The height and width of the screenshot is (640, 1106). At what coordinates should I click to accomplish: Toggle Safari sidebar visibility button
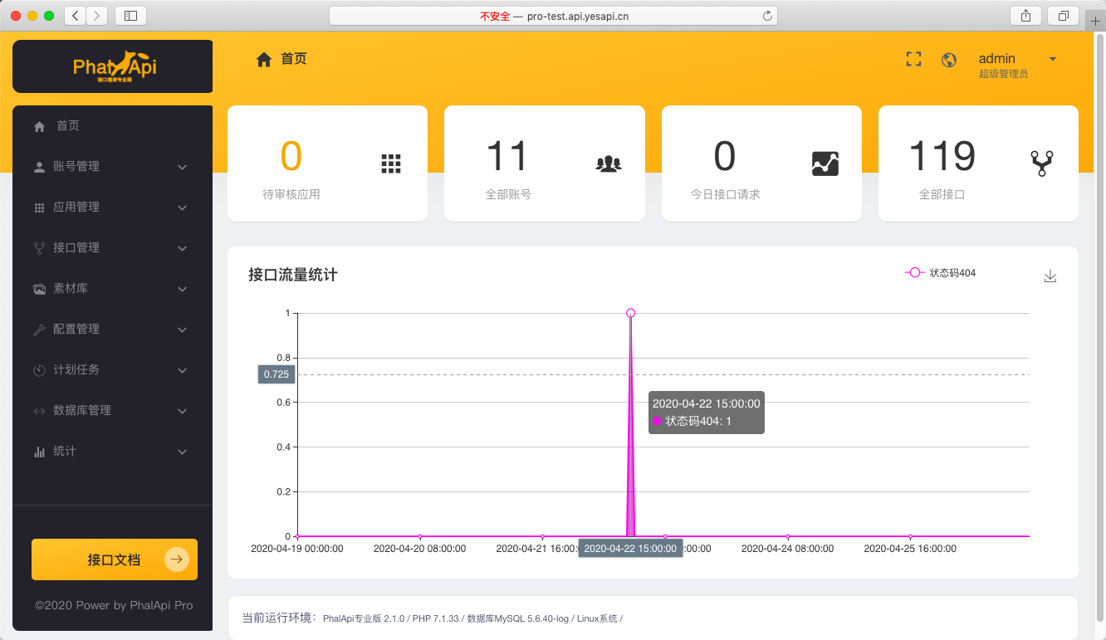[x=130, y=16]
